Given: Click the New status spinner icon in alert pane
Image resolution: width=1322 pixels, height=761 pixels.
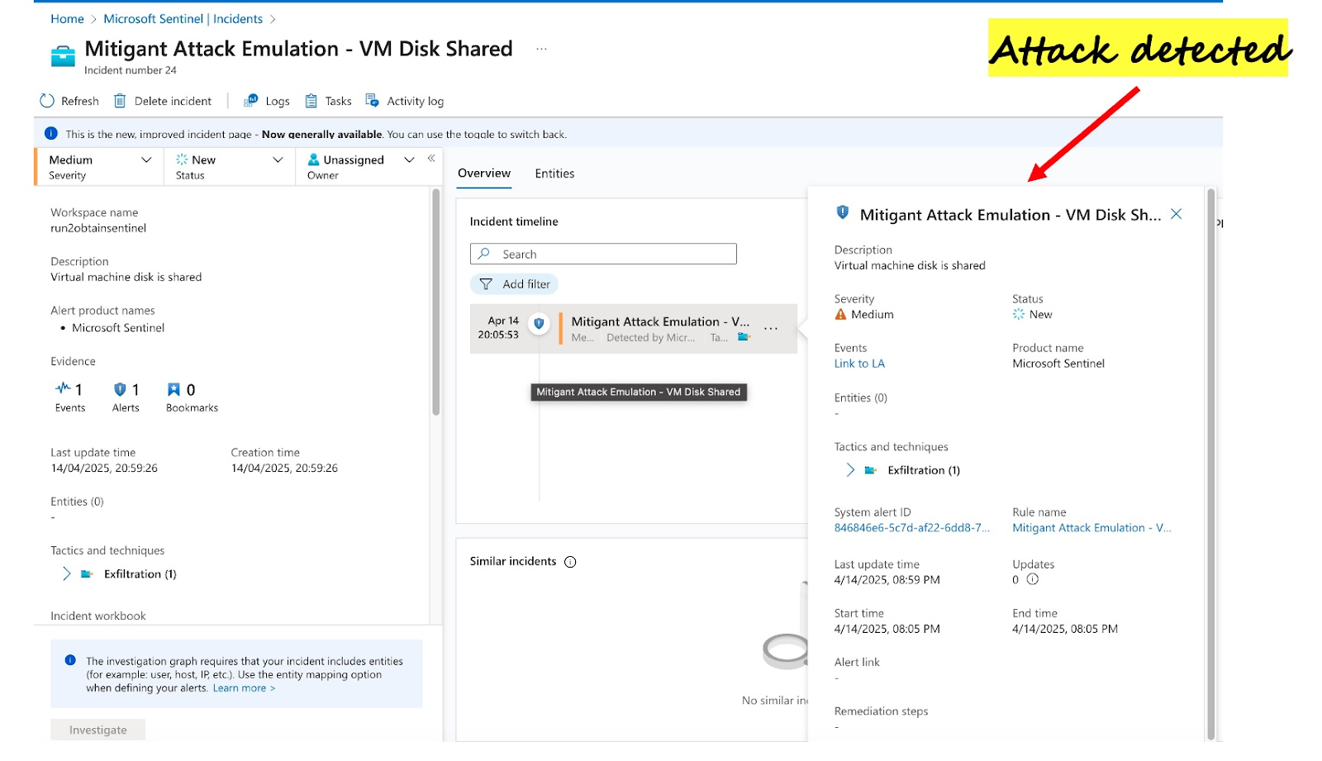Looking at the screenshot, I should (x=1019, y=314).
